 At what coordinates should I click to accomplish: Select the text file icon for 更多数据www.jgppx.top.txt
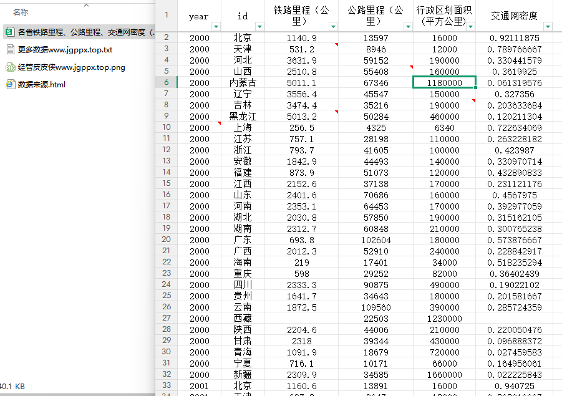[11, 49]
